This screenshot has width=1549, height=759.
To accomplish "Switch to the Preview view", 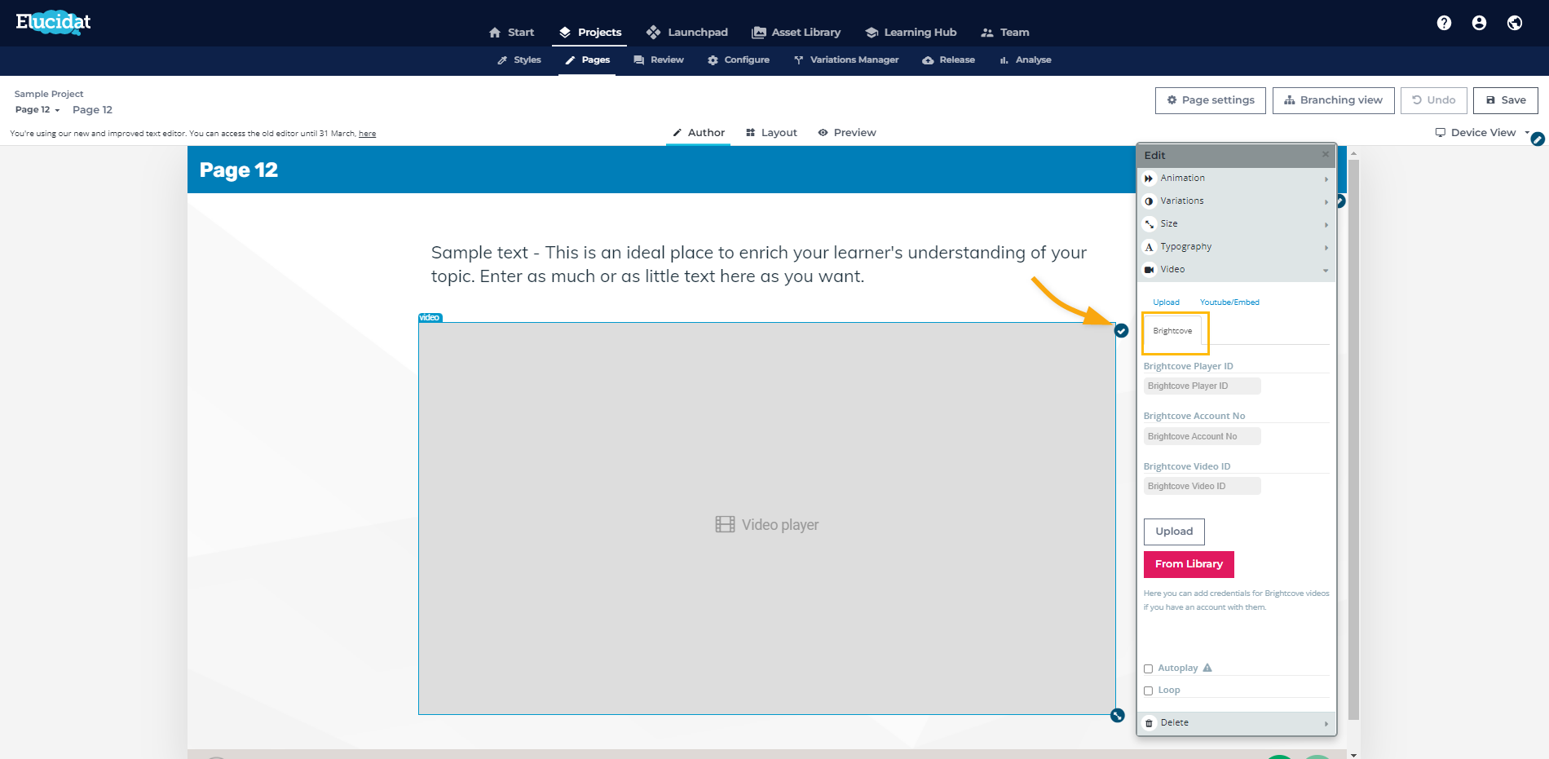I will tap(847, 133).
